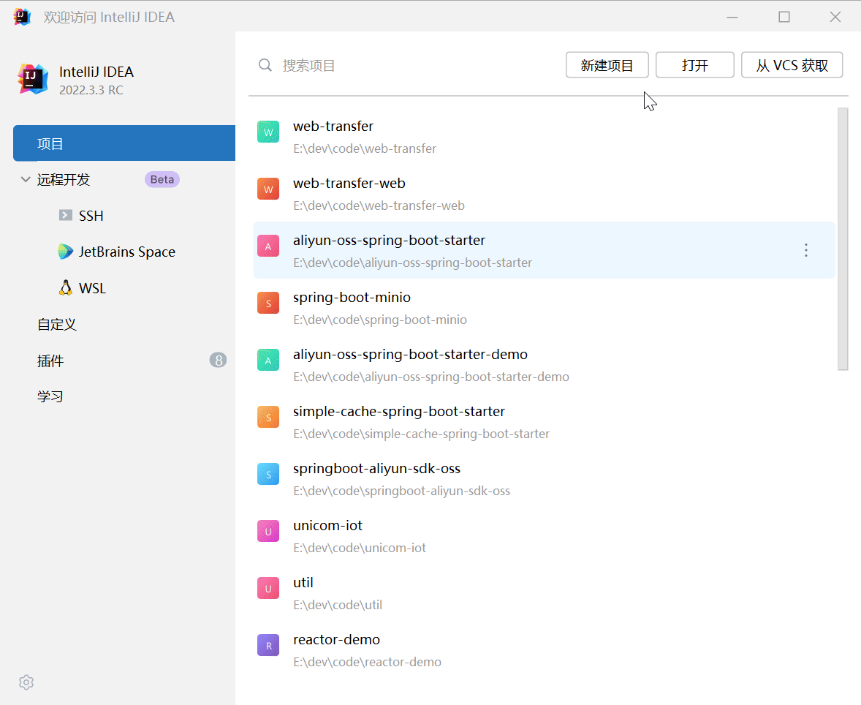Click the aliyun-oss-spring-boot-starter-demo green A icon
Viewport: 861px width, 705px height.
click(x=268, y=360)
